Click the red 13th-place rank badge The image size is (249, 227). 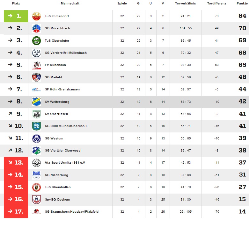[x=16, y=163]
